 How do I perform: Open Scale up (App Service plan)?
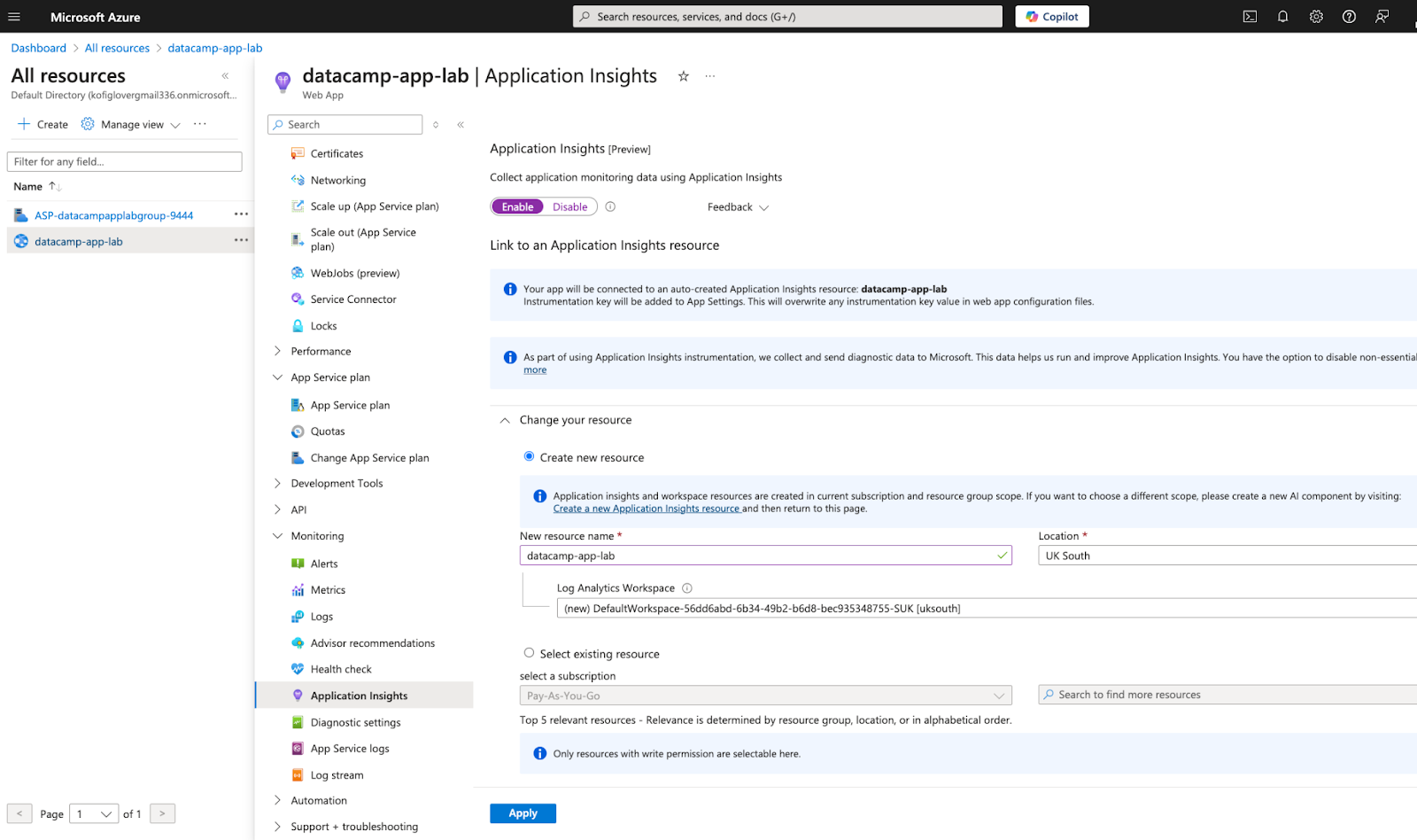pos(375,206)
